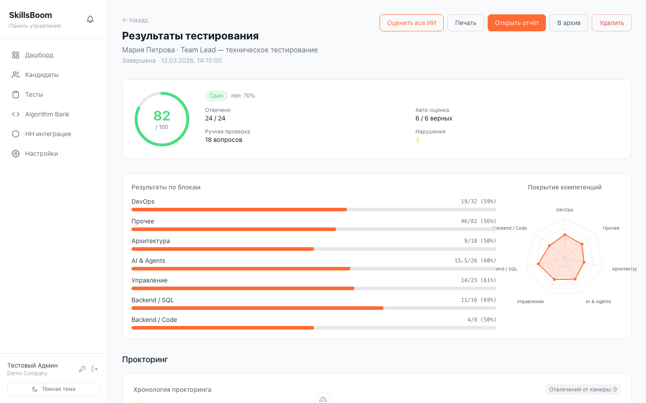Click the Тесты clipboard icon
Image resolution: width=646 pixels, height=403 pixels.
[x=16, y=94]
